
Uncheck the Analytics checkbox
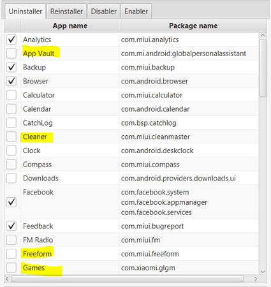pyautogui.click(x=11, y=40)
